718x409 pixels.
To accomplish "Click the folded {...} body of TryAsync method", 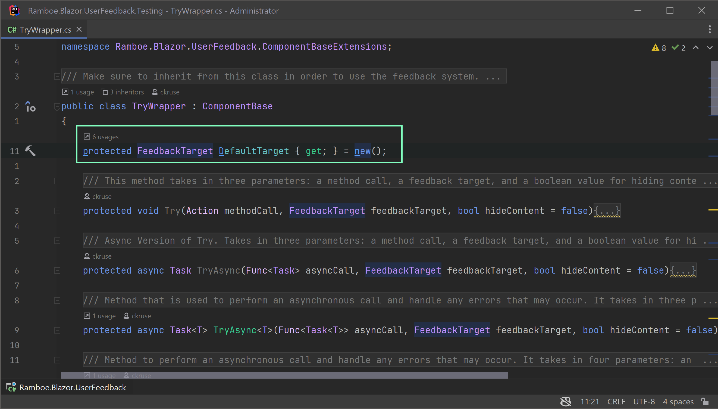I will [683, 271].
